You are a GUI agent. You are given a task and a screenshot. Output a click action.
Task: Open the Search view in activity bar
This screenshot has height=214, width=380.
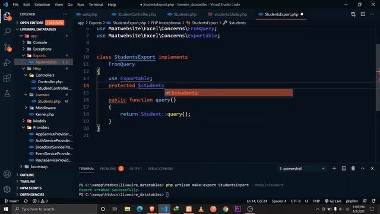[7, 31]
